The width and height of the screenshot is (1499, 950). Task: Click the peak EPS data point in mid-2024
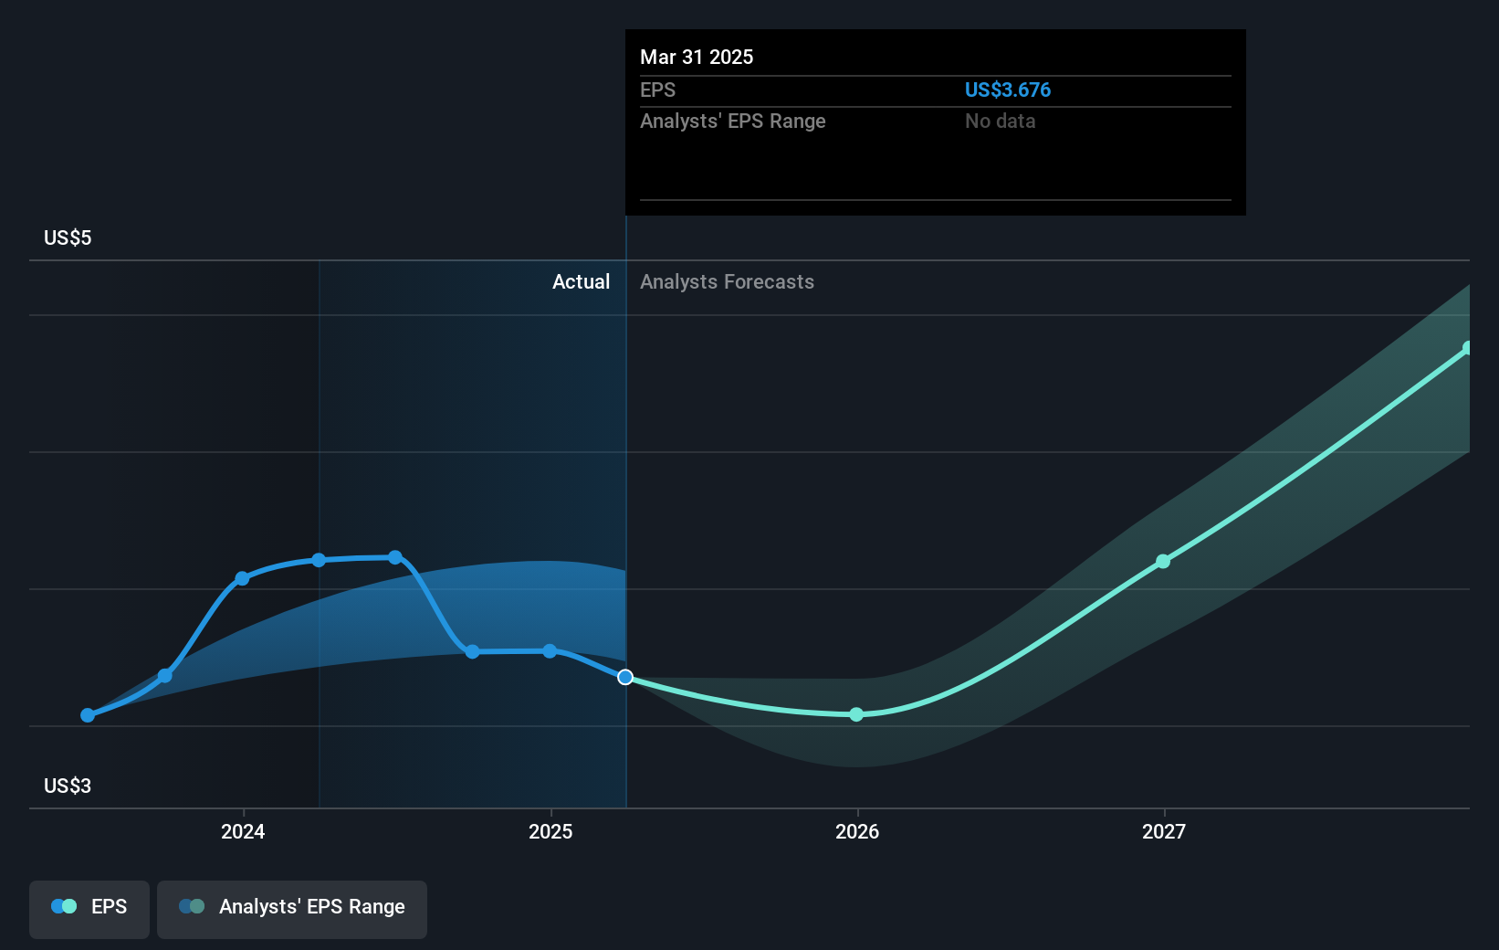395,557
